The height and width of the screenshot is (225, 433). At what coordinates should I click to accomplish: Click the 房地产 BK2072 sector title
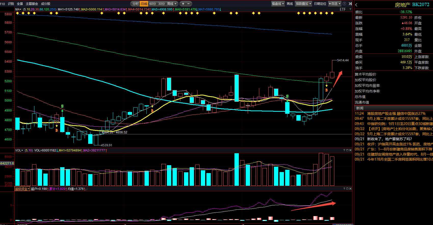[412, 5]
